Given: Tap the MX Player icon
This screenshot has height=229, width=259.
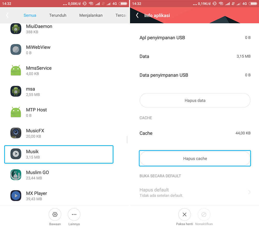Looking at the screenshot, I should pos(16,196).
